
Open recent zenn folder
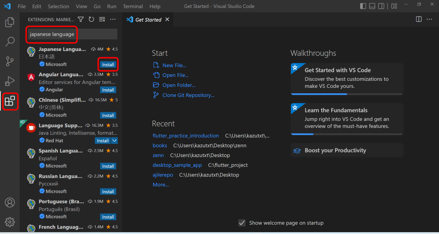coord(158,155)
